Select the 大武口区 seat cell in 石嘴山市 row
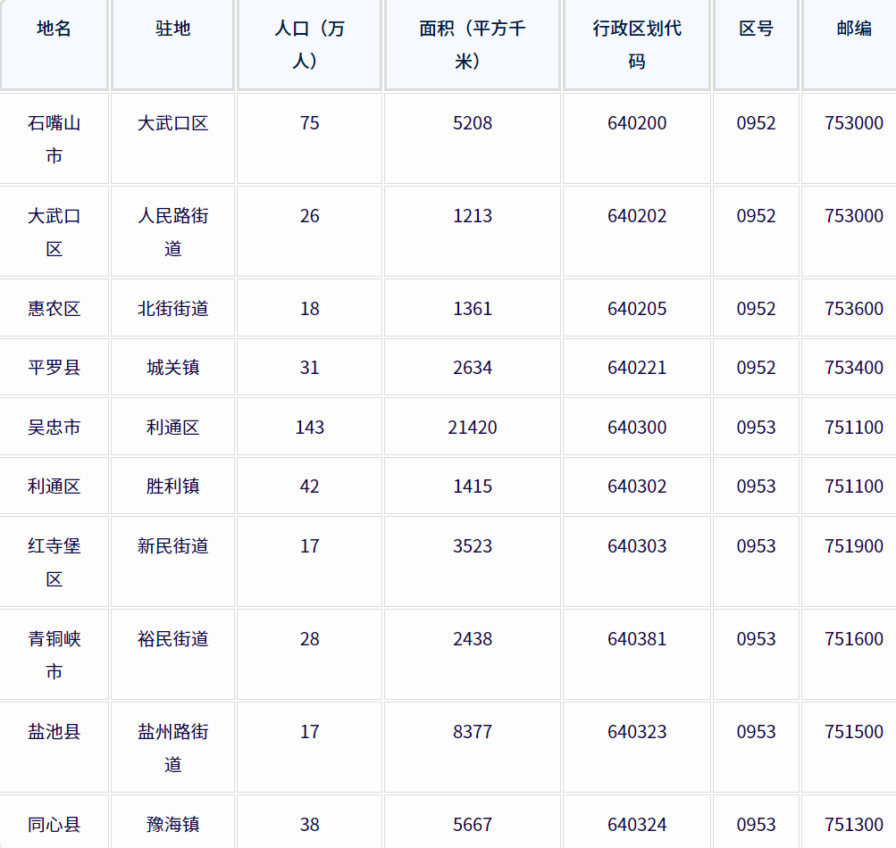Screen dimensions: 896x848 172,138
